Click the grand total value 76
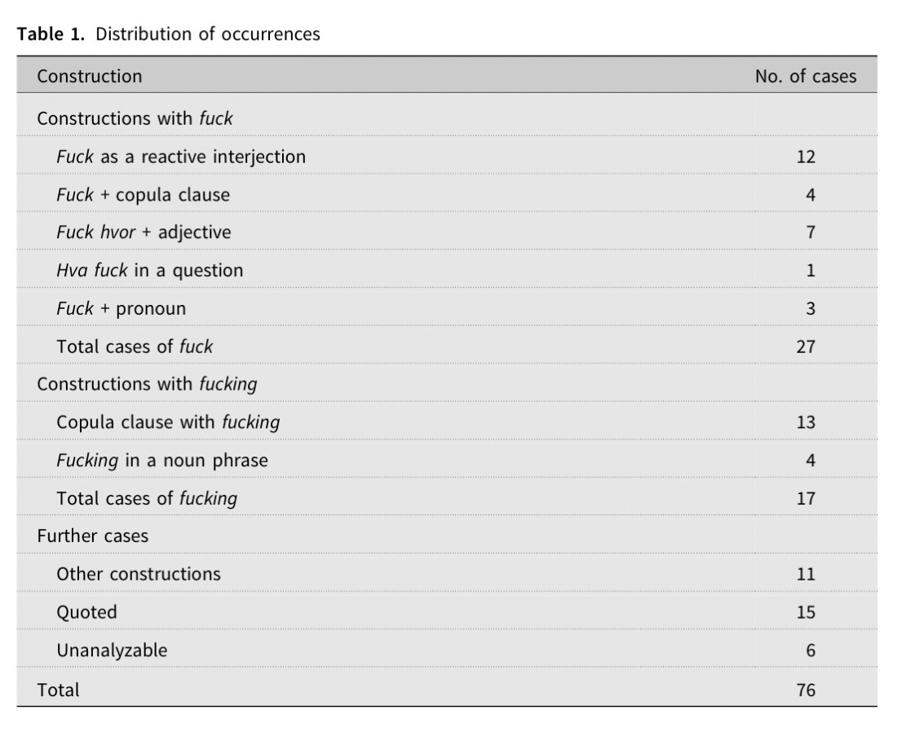Screen dimensions: 906x750 [x=805, y=690]
